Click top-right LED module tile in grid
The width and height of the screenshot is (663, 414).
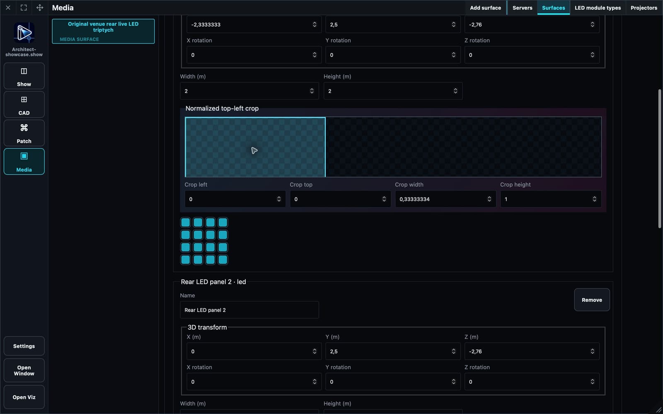click(x=223, y=222)
